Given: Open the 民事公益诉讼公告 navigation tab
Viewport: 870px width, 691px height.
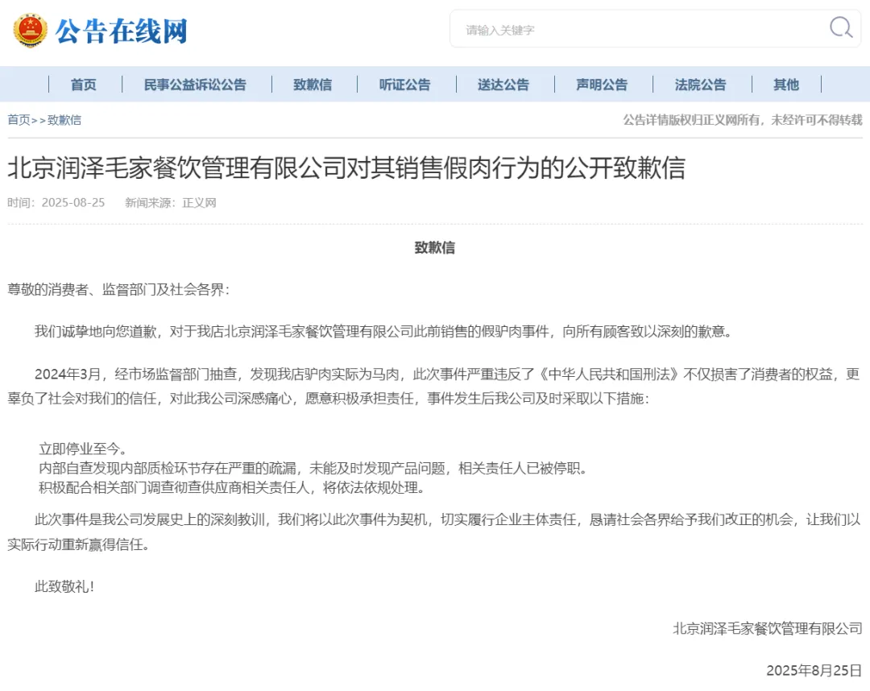Looking at the screenshot, I should coord(195,85).
